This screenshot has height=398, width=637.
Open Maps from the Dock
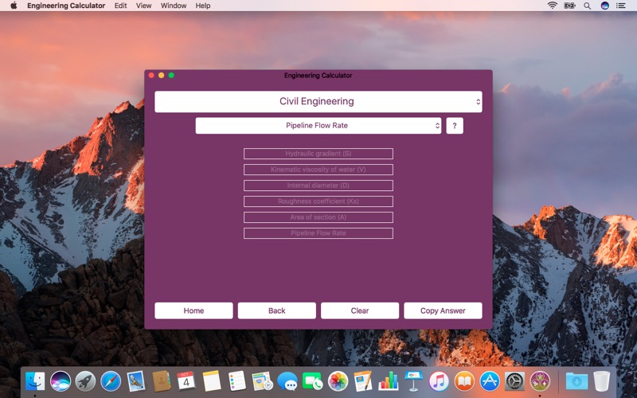[x=262, y=381]
